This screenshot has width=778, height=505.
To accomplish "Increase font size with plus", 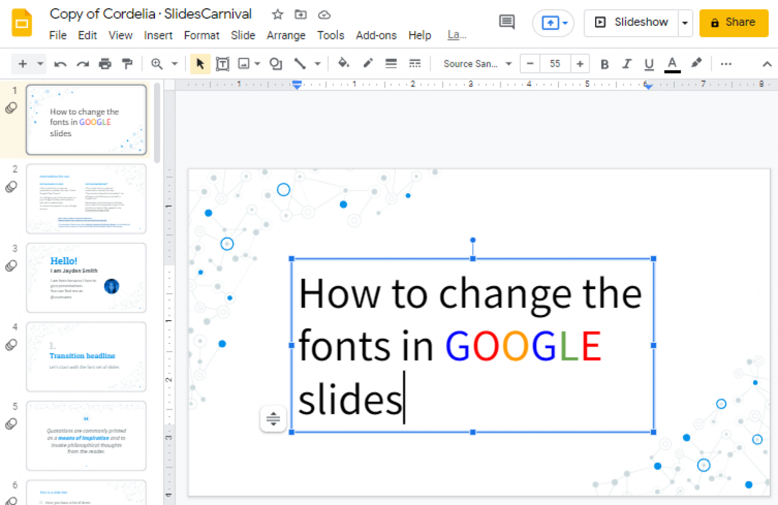I will (580, 64).
